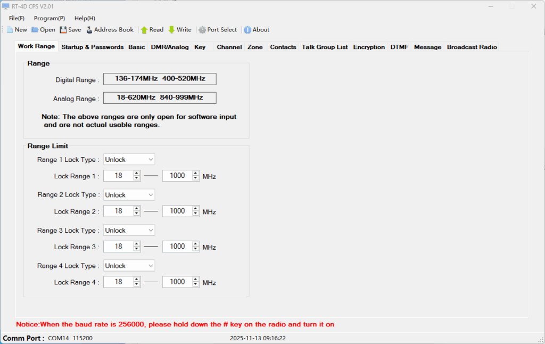Click the Save disk icon
The width and height of the screenshot is (545, 344).
pos(63,30)
